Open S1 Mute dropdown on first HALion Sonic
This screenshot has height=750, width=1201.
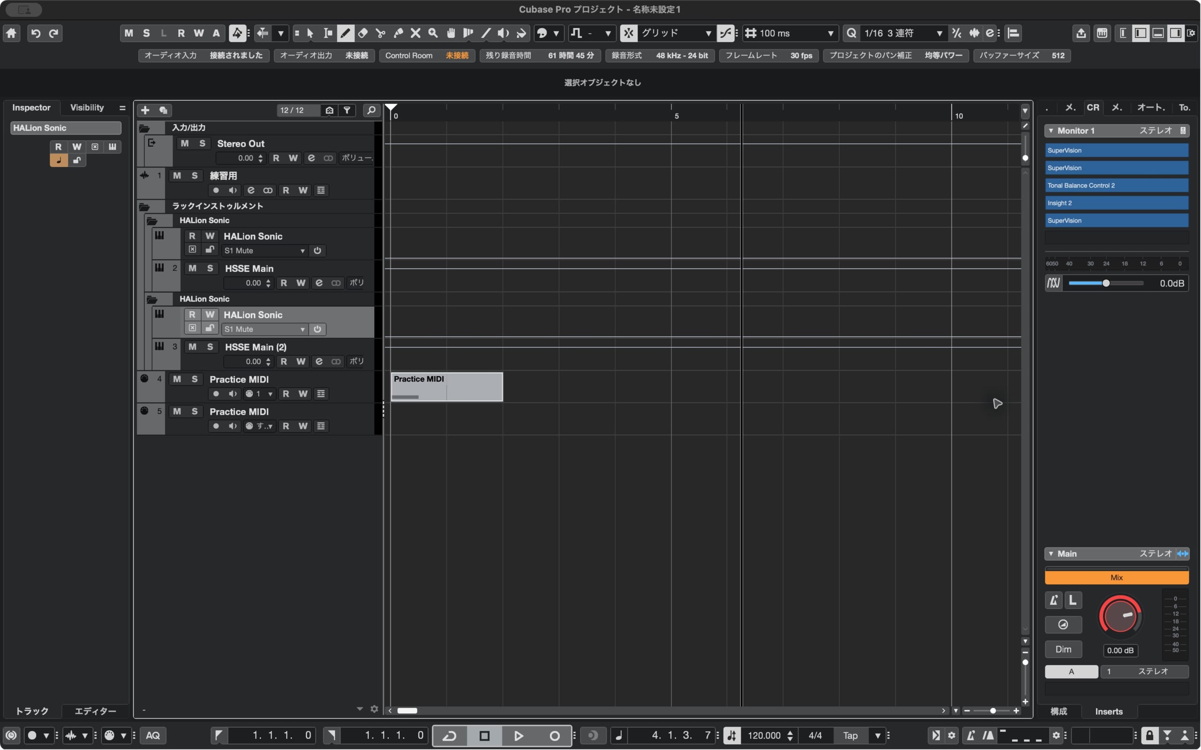point(264,251)
